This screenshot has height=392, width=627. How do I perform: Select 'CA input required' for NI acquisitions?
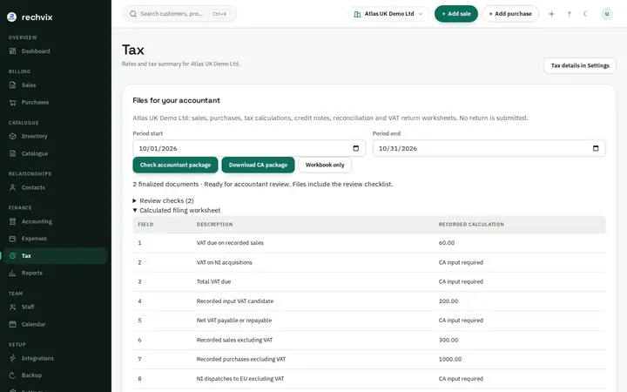coord(461,263)
